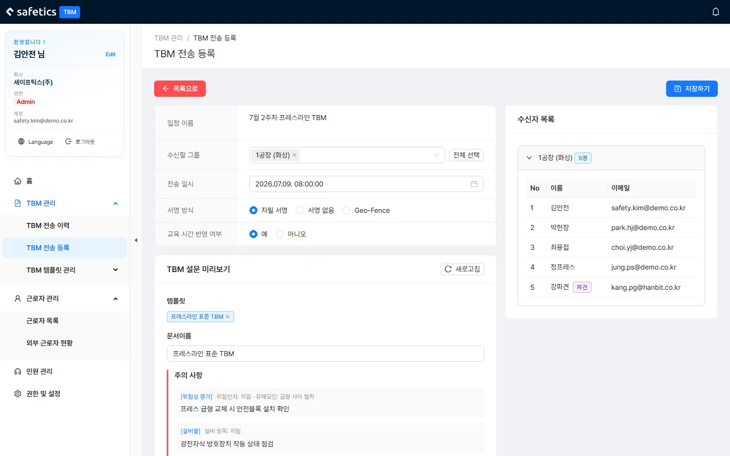Click the Admin role badge

(26, 102)
